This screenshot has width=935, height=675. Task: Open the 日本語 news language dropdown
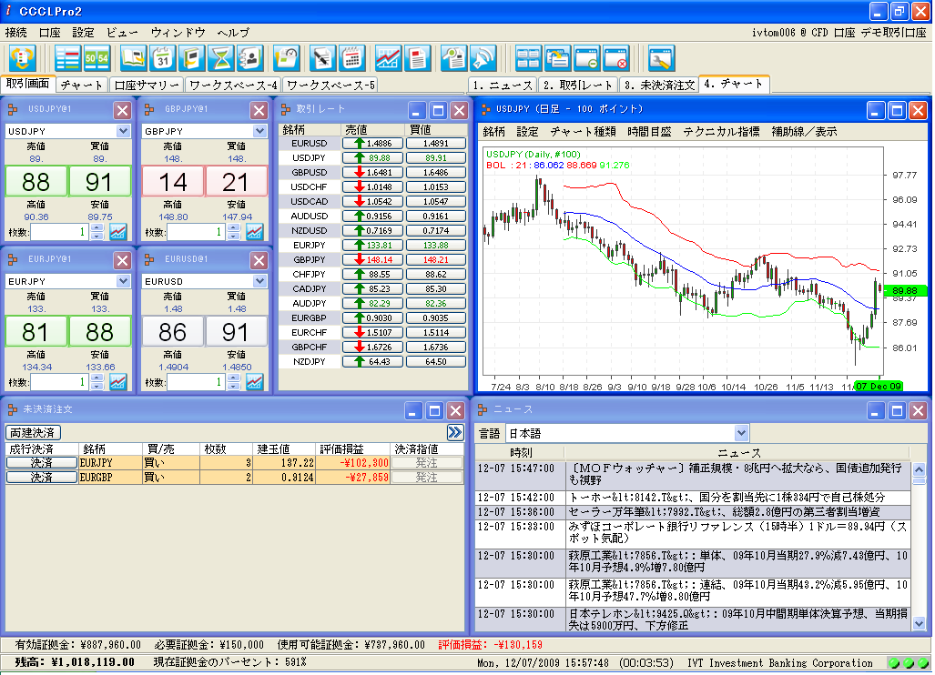point(741,433)
